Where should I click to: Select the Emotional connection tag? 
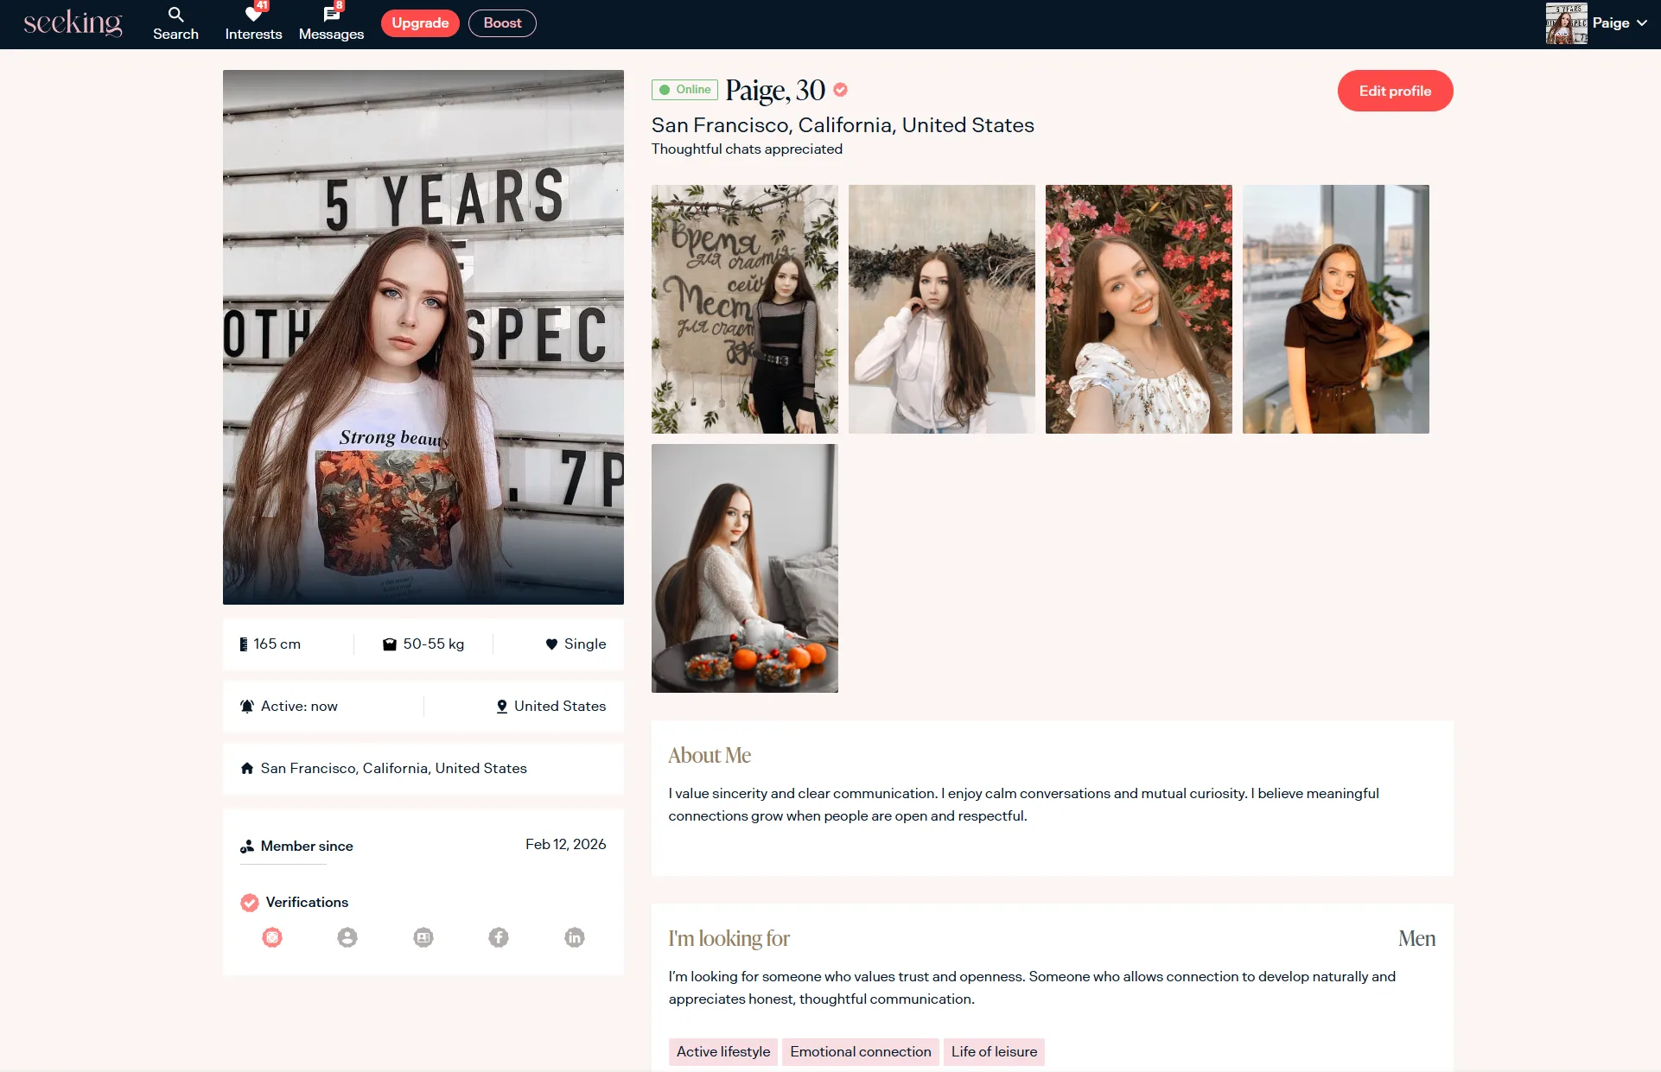[860, 1051]
